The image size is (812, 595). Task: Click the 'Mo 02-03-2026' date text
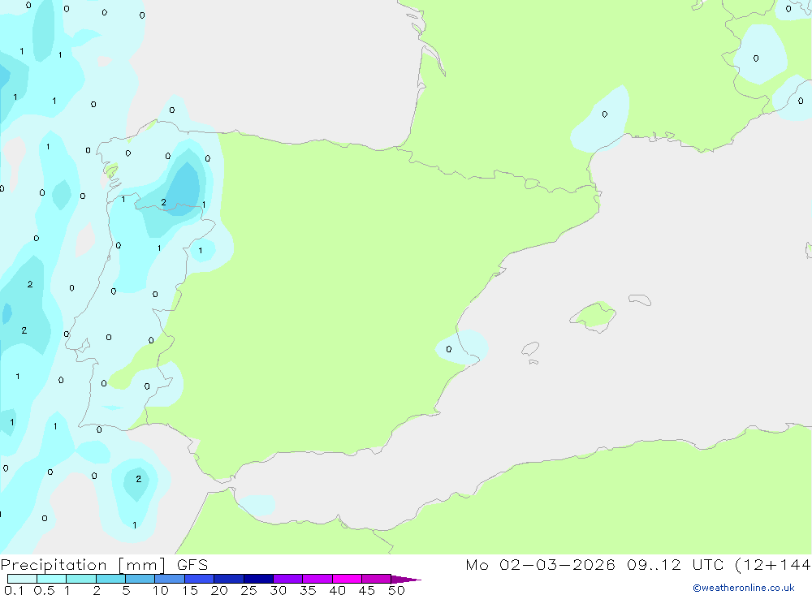point(540,564)
